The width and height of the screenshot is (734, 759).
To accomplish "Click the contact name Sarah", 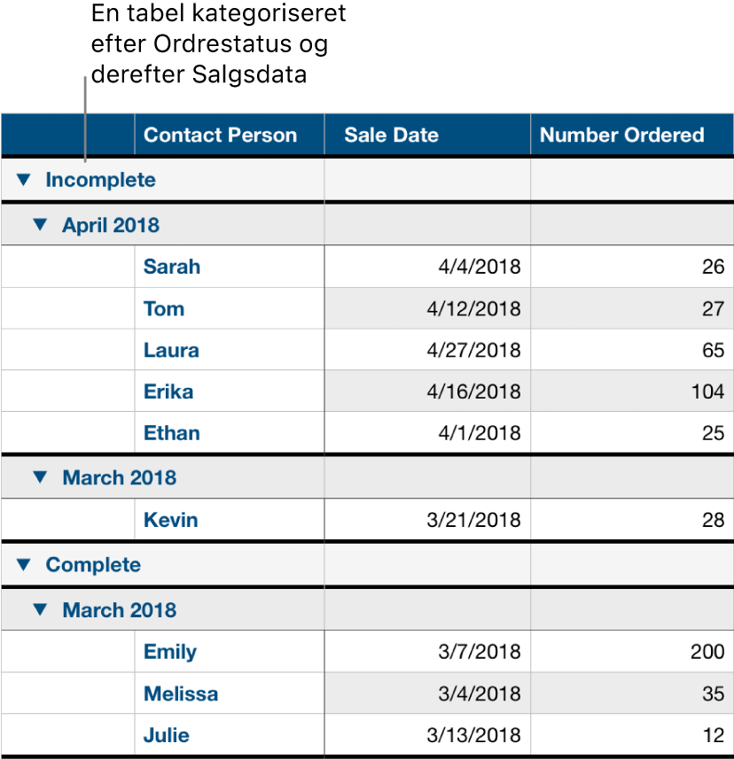I will point(171,267).
